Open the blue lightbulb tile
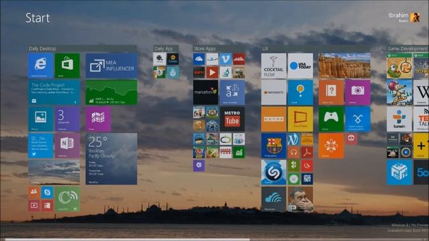Screen dimensions: 429x241 click(x=300, y=92)
